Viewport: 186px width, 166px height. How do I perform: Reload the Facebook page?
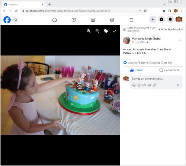(x=16, y=11)
